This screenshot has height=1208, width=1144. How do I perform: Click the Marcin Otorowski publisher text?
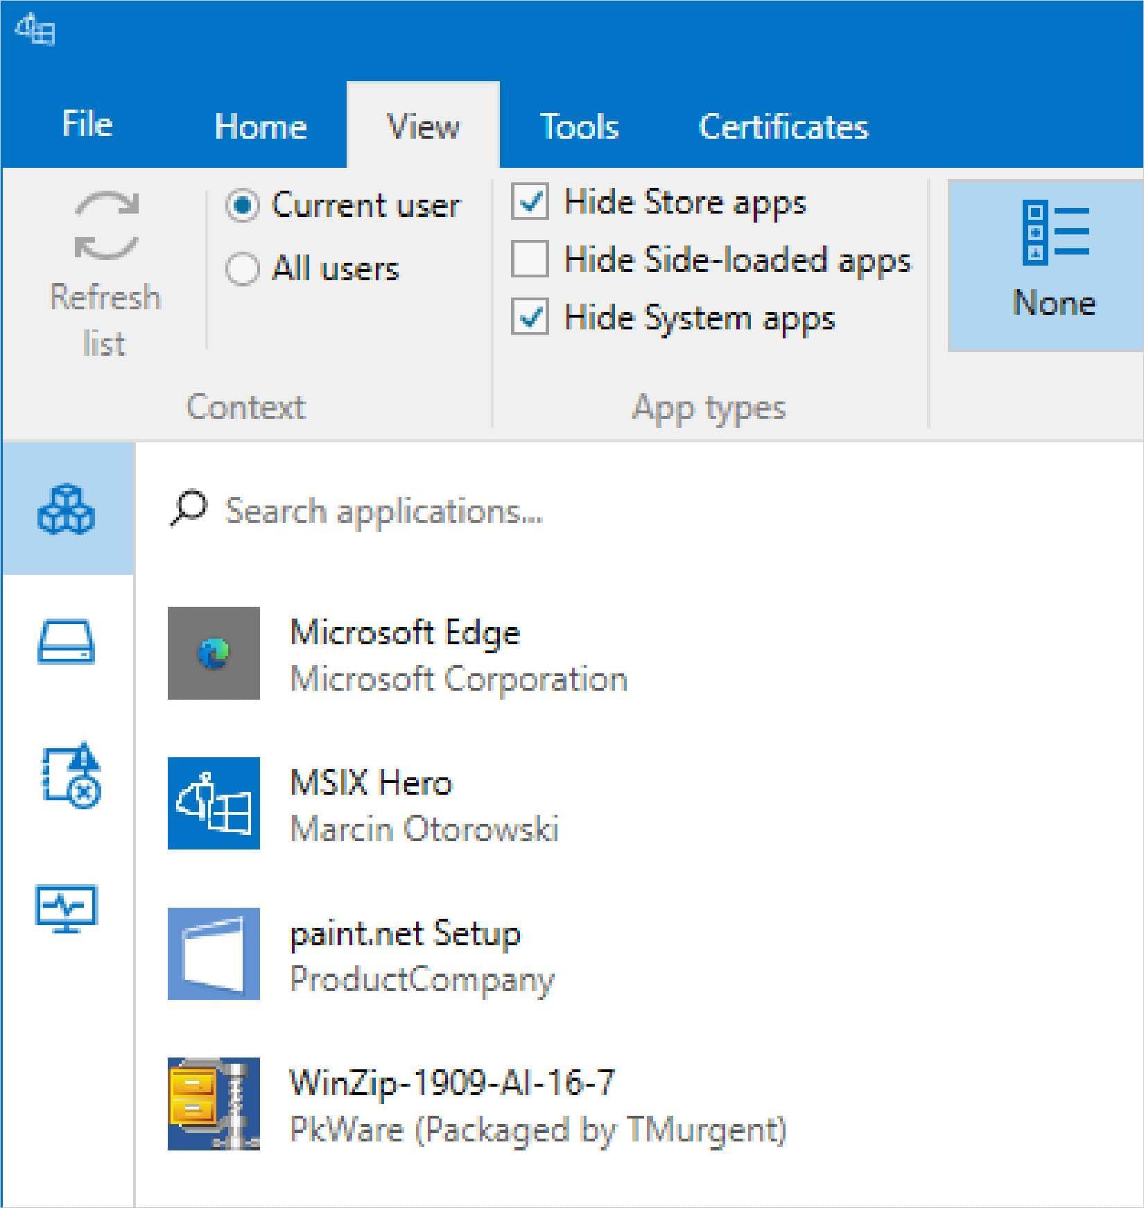point(424,829)
